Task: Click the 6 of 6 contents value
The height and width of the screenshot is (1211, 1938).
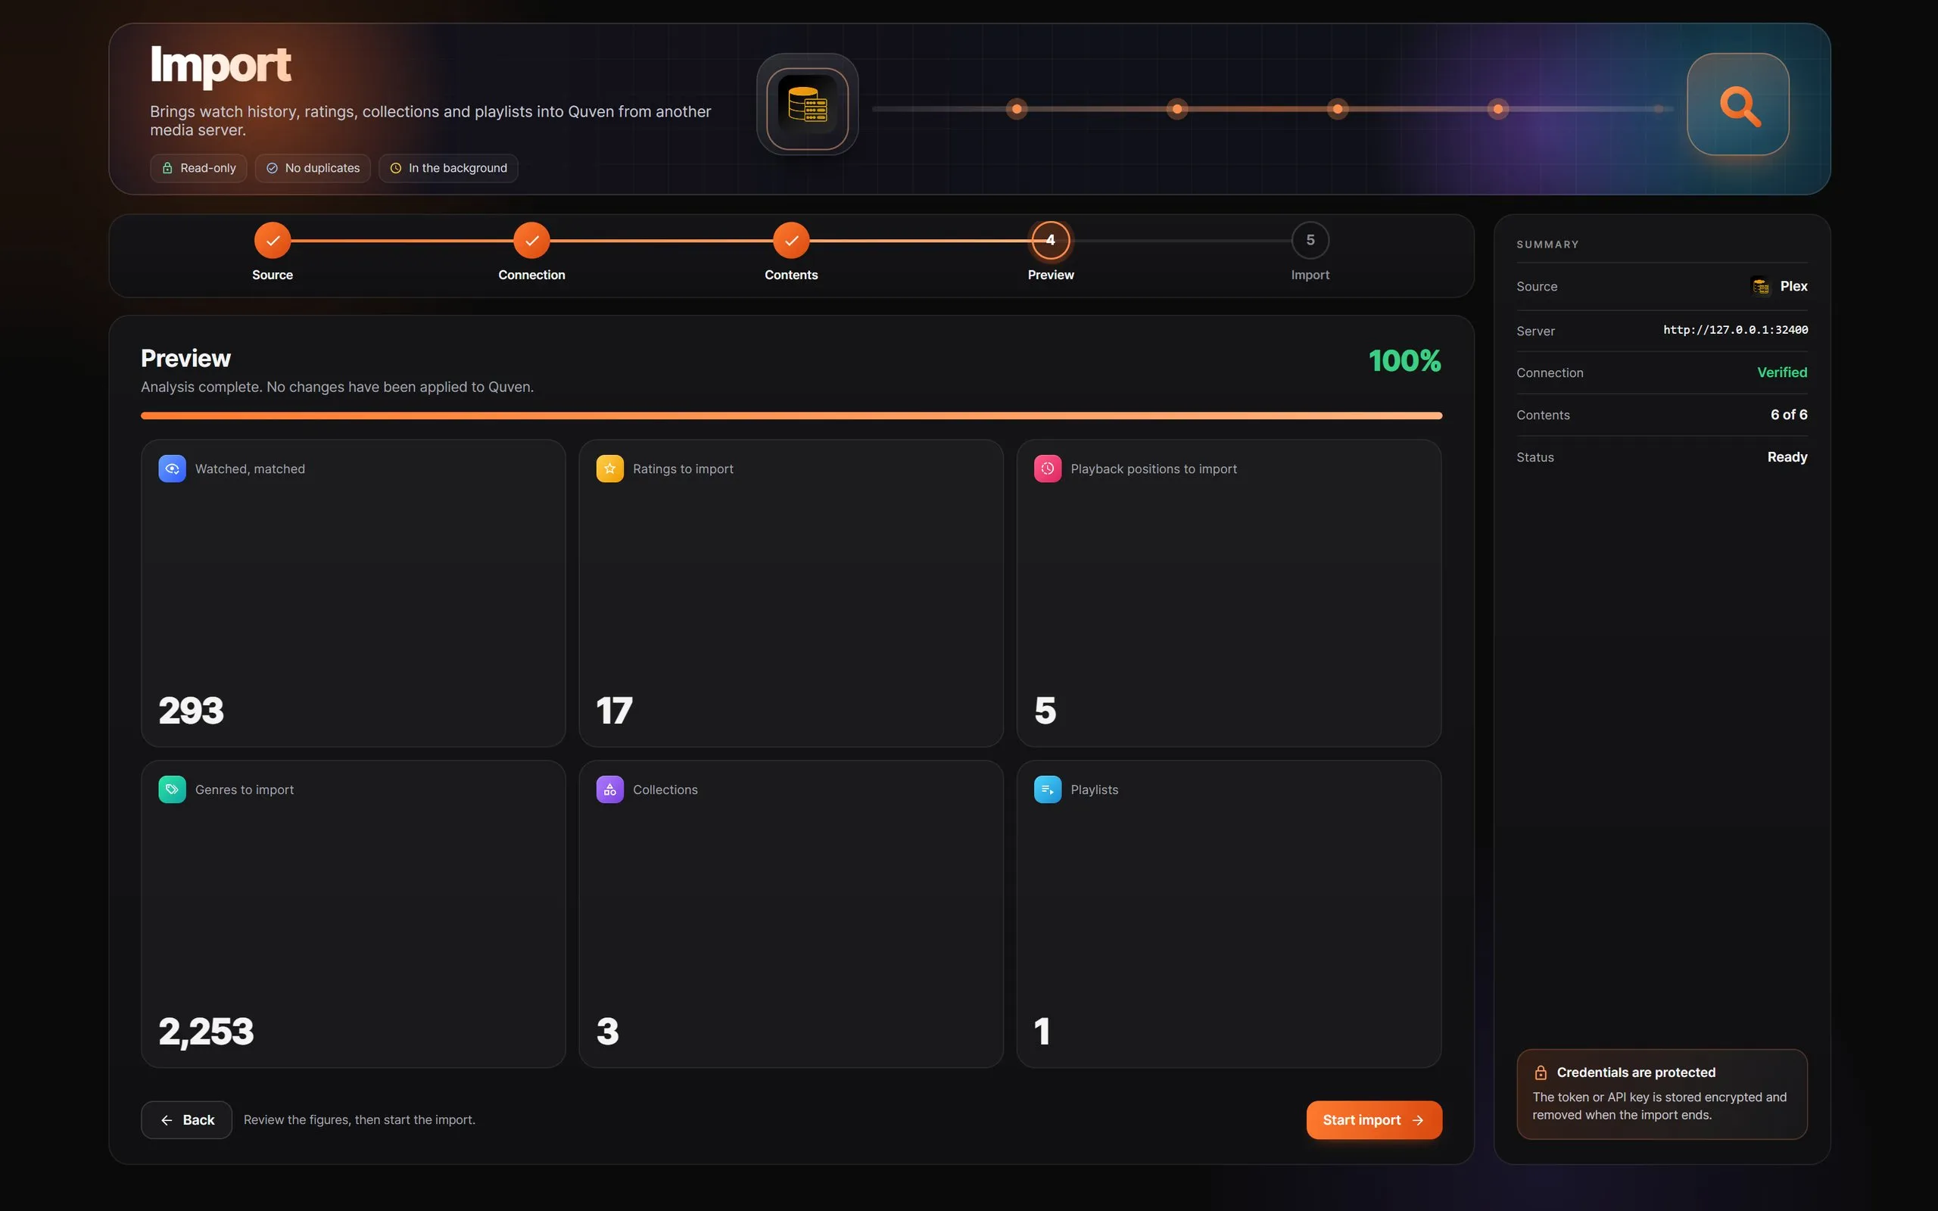Action: [1789, 415]
